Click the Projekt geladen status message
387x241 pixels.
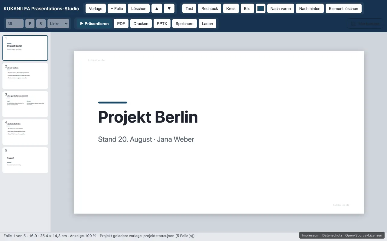(147, 236)
